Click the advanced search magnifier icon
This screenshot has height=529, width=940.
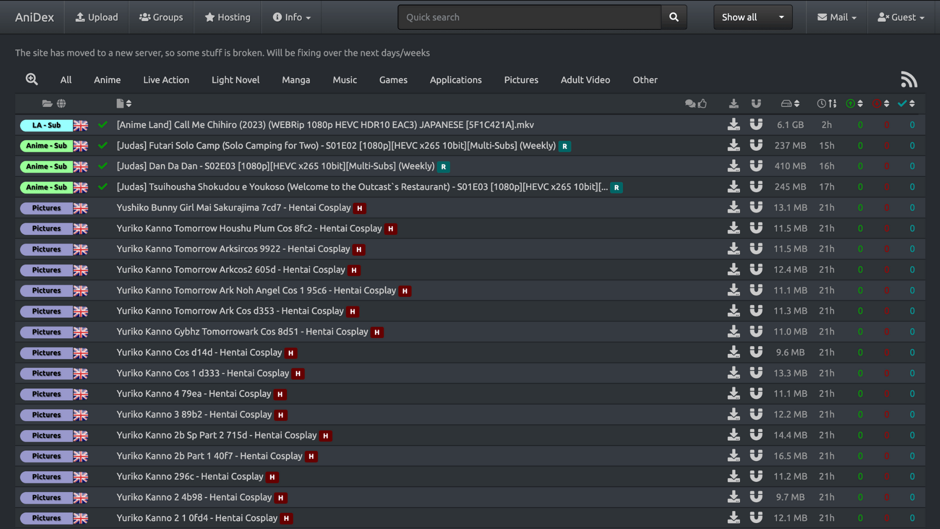click(32, 79)
